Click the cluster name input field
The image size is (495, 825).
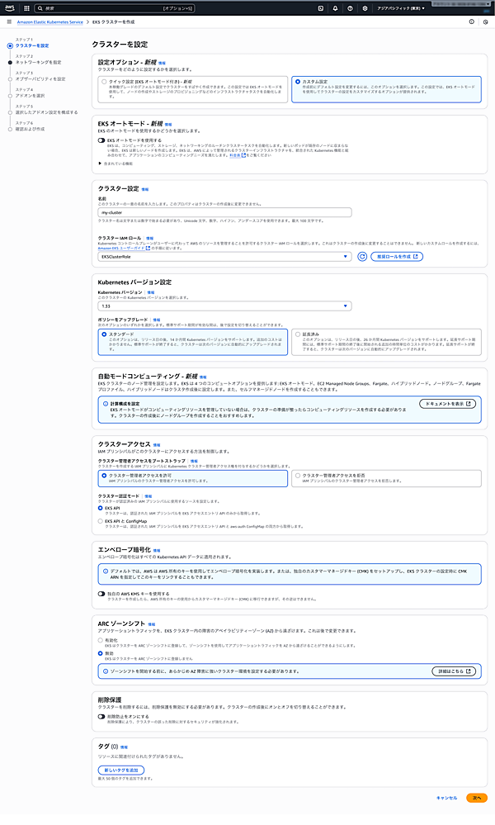point(224,212)
